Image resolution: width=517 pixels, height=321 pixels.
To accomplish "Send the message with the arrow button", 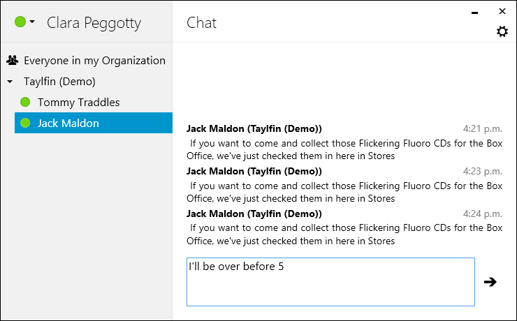I will (490, 282).
